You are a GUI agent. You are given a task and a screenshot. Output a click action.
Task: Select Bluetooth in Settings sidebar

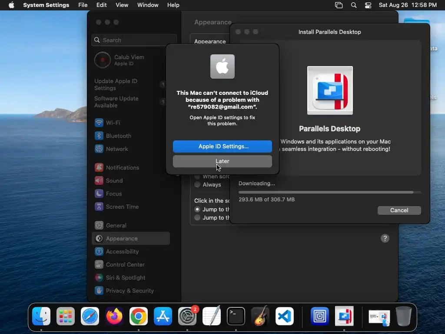click(x=130, y=136)
